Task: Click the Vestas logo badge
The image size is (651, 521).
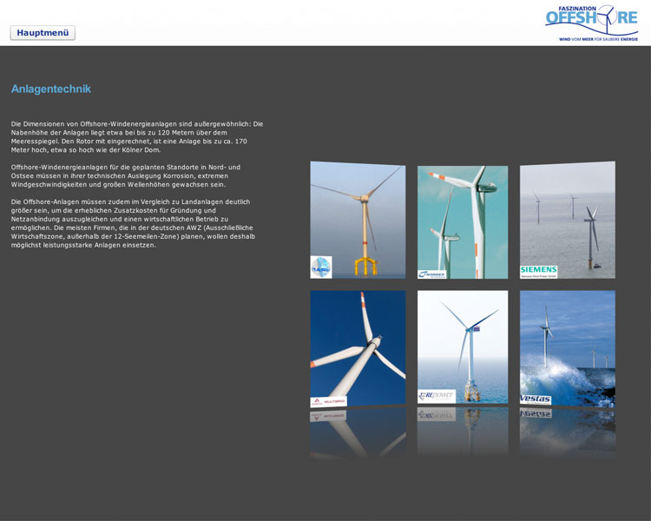Action: click(536, 399)
